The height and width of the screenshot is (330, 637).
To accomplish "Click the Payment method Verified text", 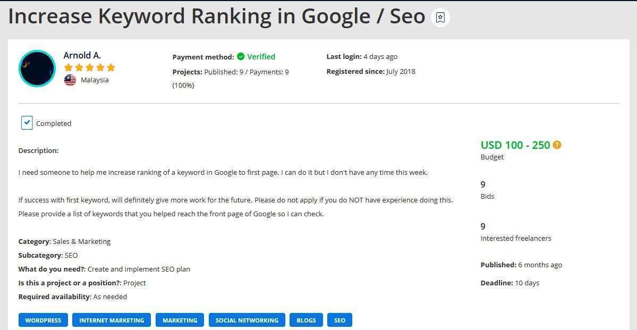I will click(x=261, y=57).
